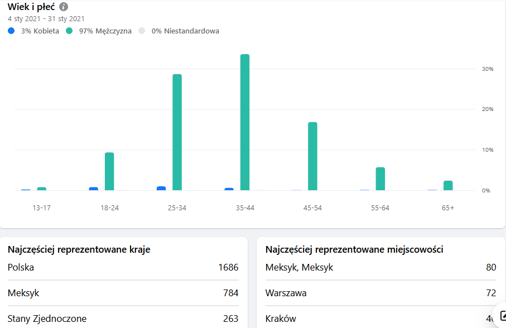Click the blue bar for 25-34 women
The image size is (506, 328).
click(161, 189)
